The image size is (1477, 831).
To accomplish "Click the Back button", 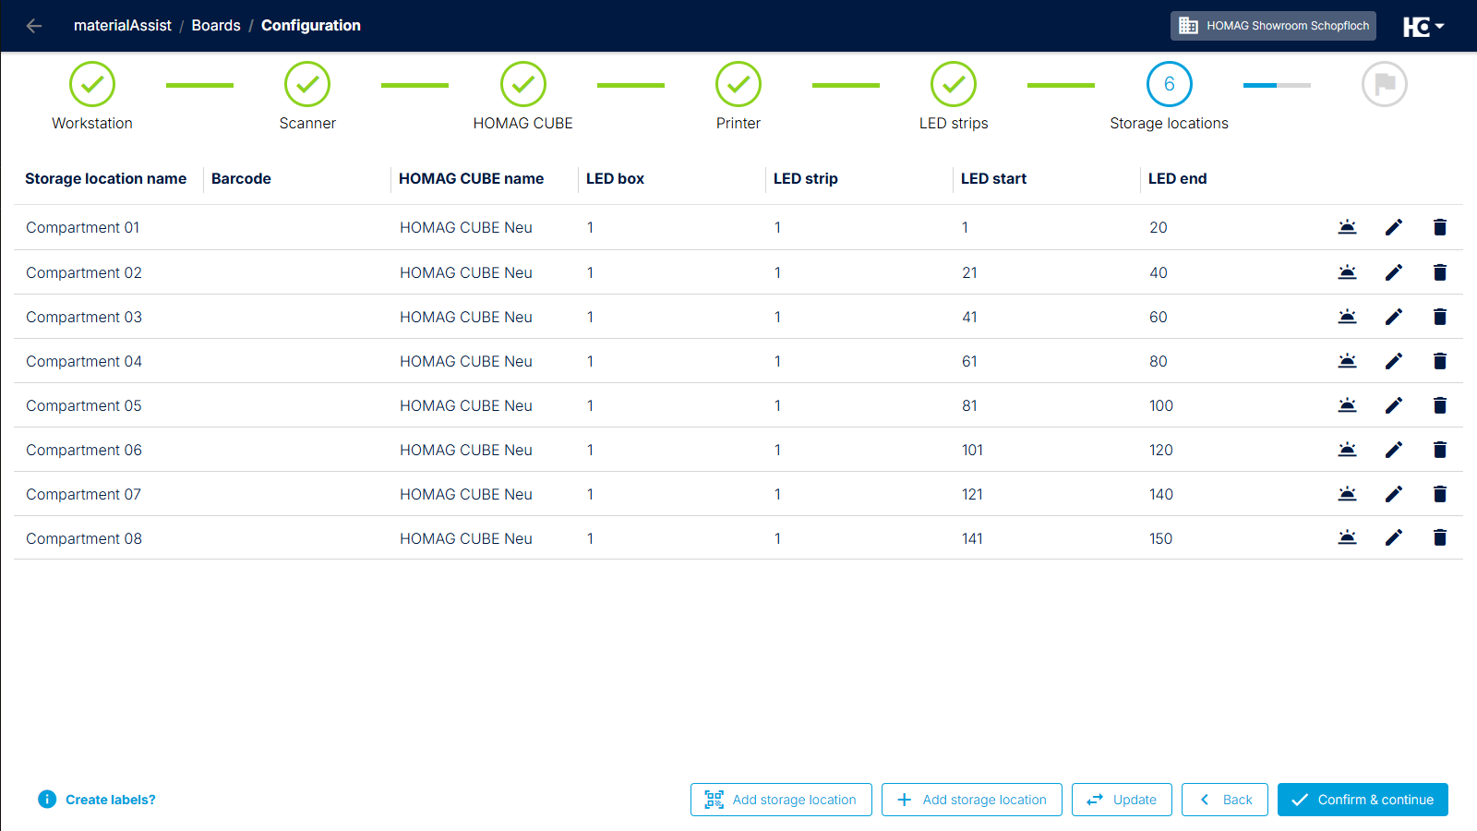I will coord(1225,800).
